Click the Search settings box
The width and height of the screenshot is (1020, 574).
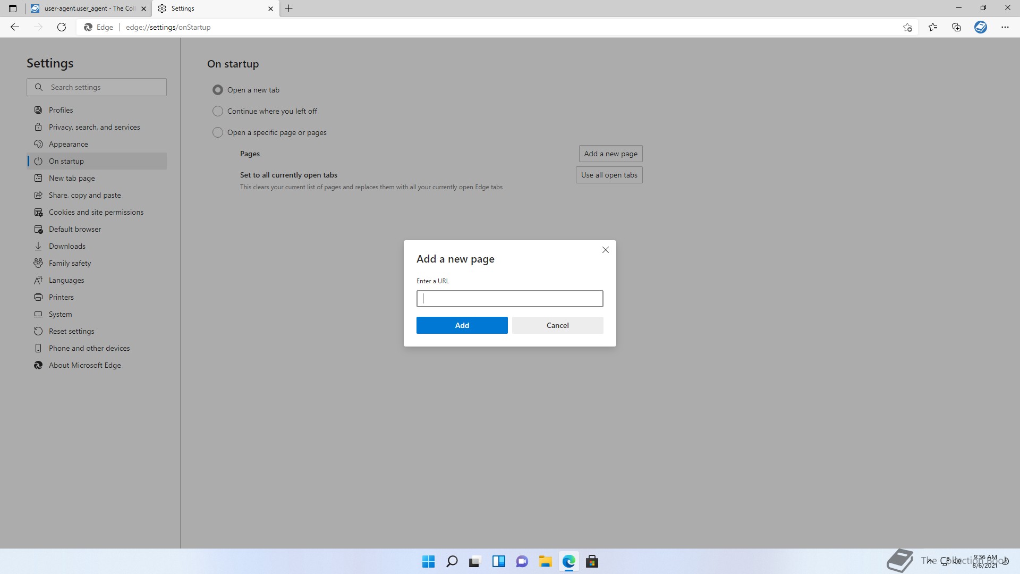pos(97,87)
